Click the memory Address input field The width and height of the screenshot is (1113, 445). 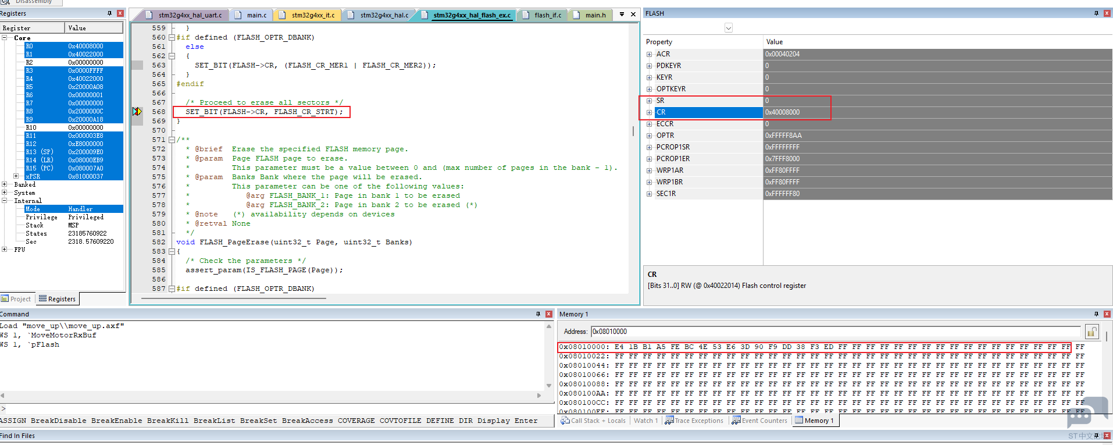(834, 332)
